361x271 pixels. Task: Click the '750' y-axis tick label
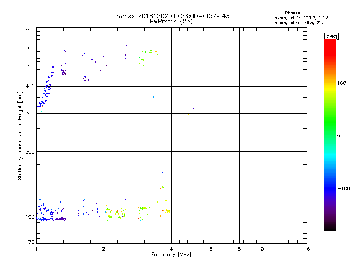tap(30, 28)
